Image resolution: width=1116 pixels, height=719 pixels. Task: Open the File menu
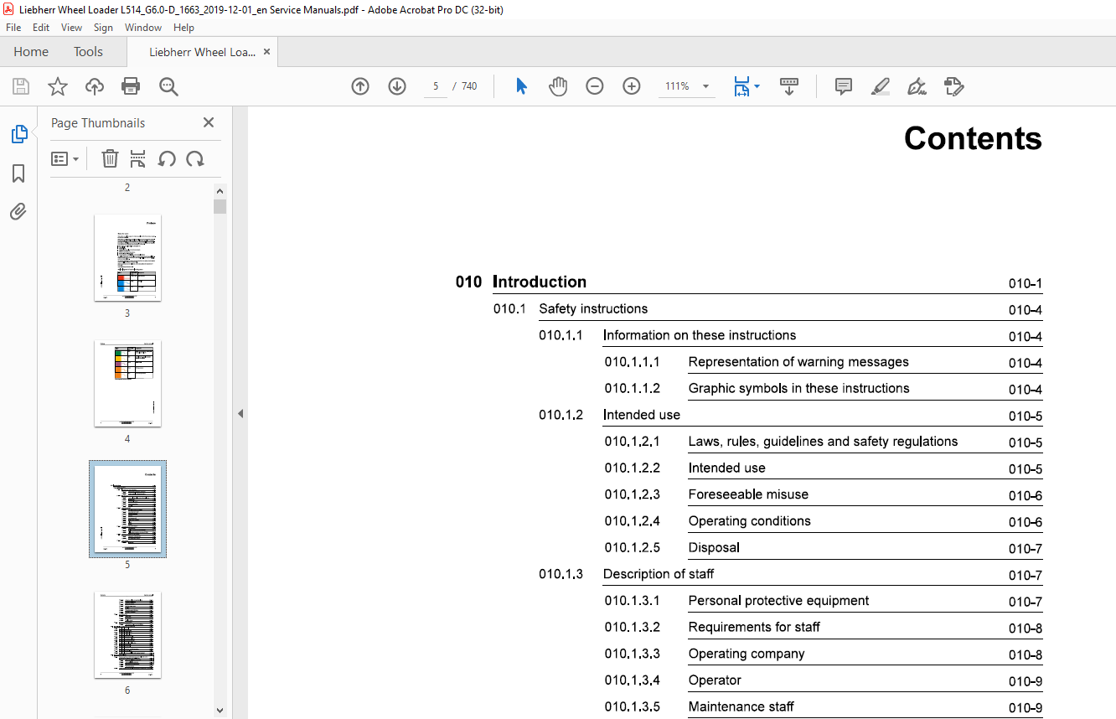pos(13,28)
